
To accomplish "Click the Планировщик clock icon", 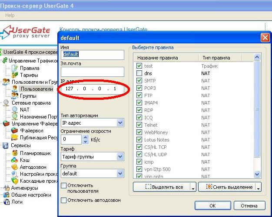I will [15, 153].
